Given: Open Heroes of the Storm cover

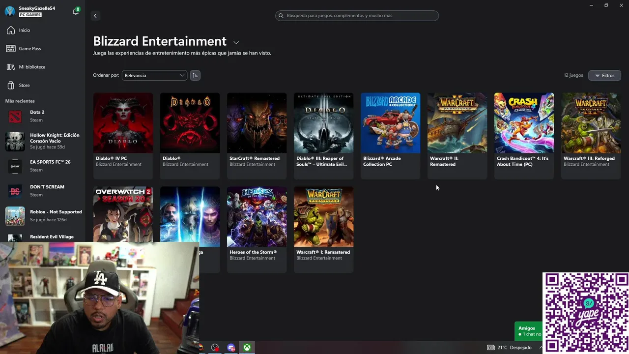Looking at the screenshot, I should coord(257,217).
